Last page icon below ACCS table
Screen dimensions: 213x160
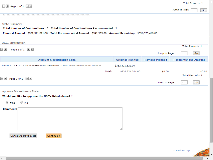coord(31,78)
